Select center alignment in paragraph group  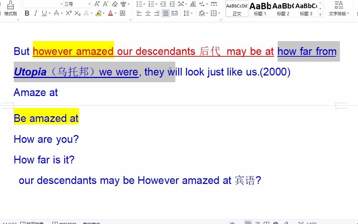(x=147, y=13)
